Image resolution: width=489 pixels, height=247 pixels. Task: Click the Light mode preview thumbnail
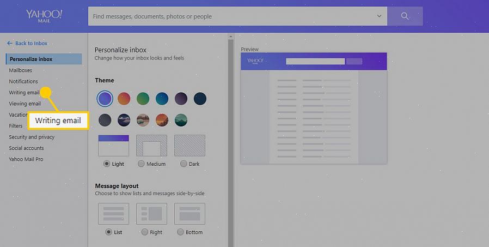(x=113, y=146)
